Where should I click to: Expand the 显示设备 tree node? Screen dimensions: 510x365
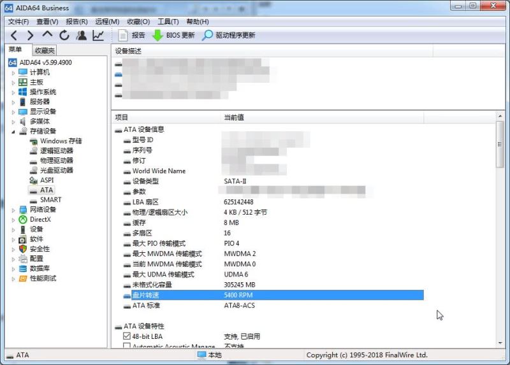[13, 112]
